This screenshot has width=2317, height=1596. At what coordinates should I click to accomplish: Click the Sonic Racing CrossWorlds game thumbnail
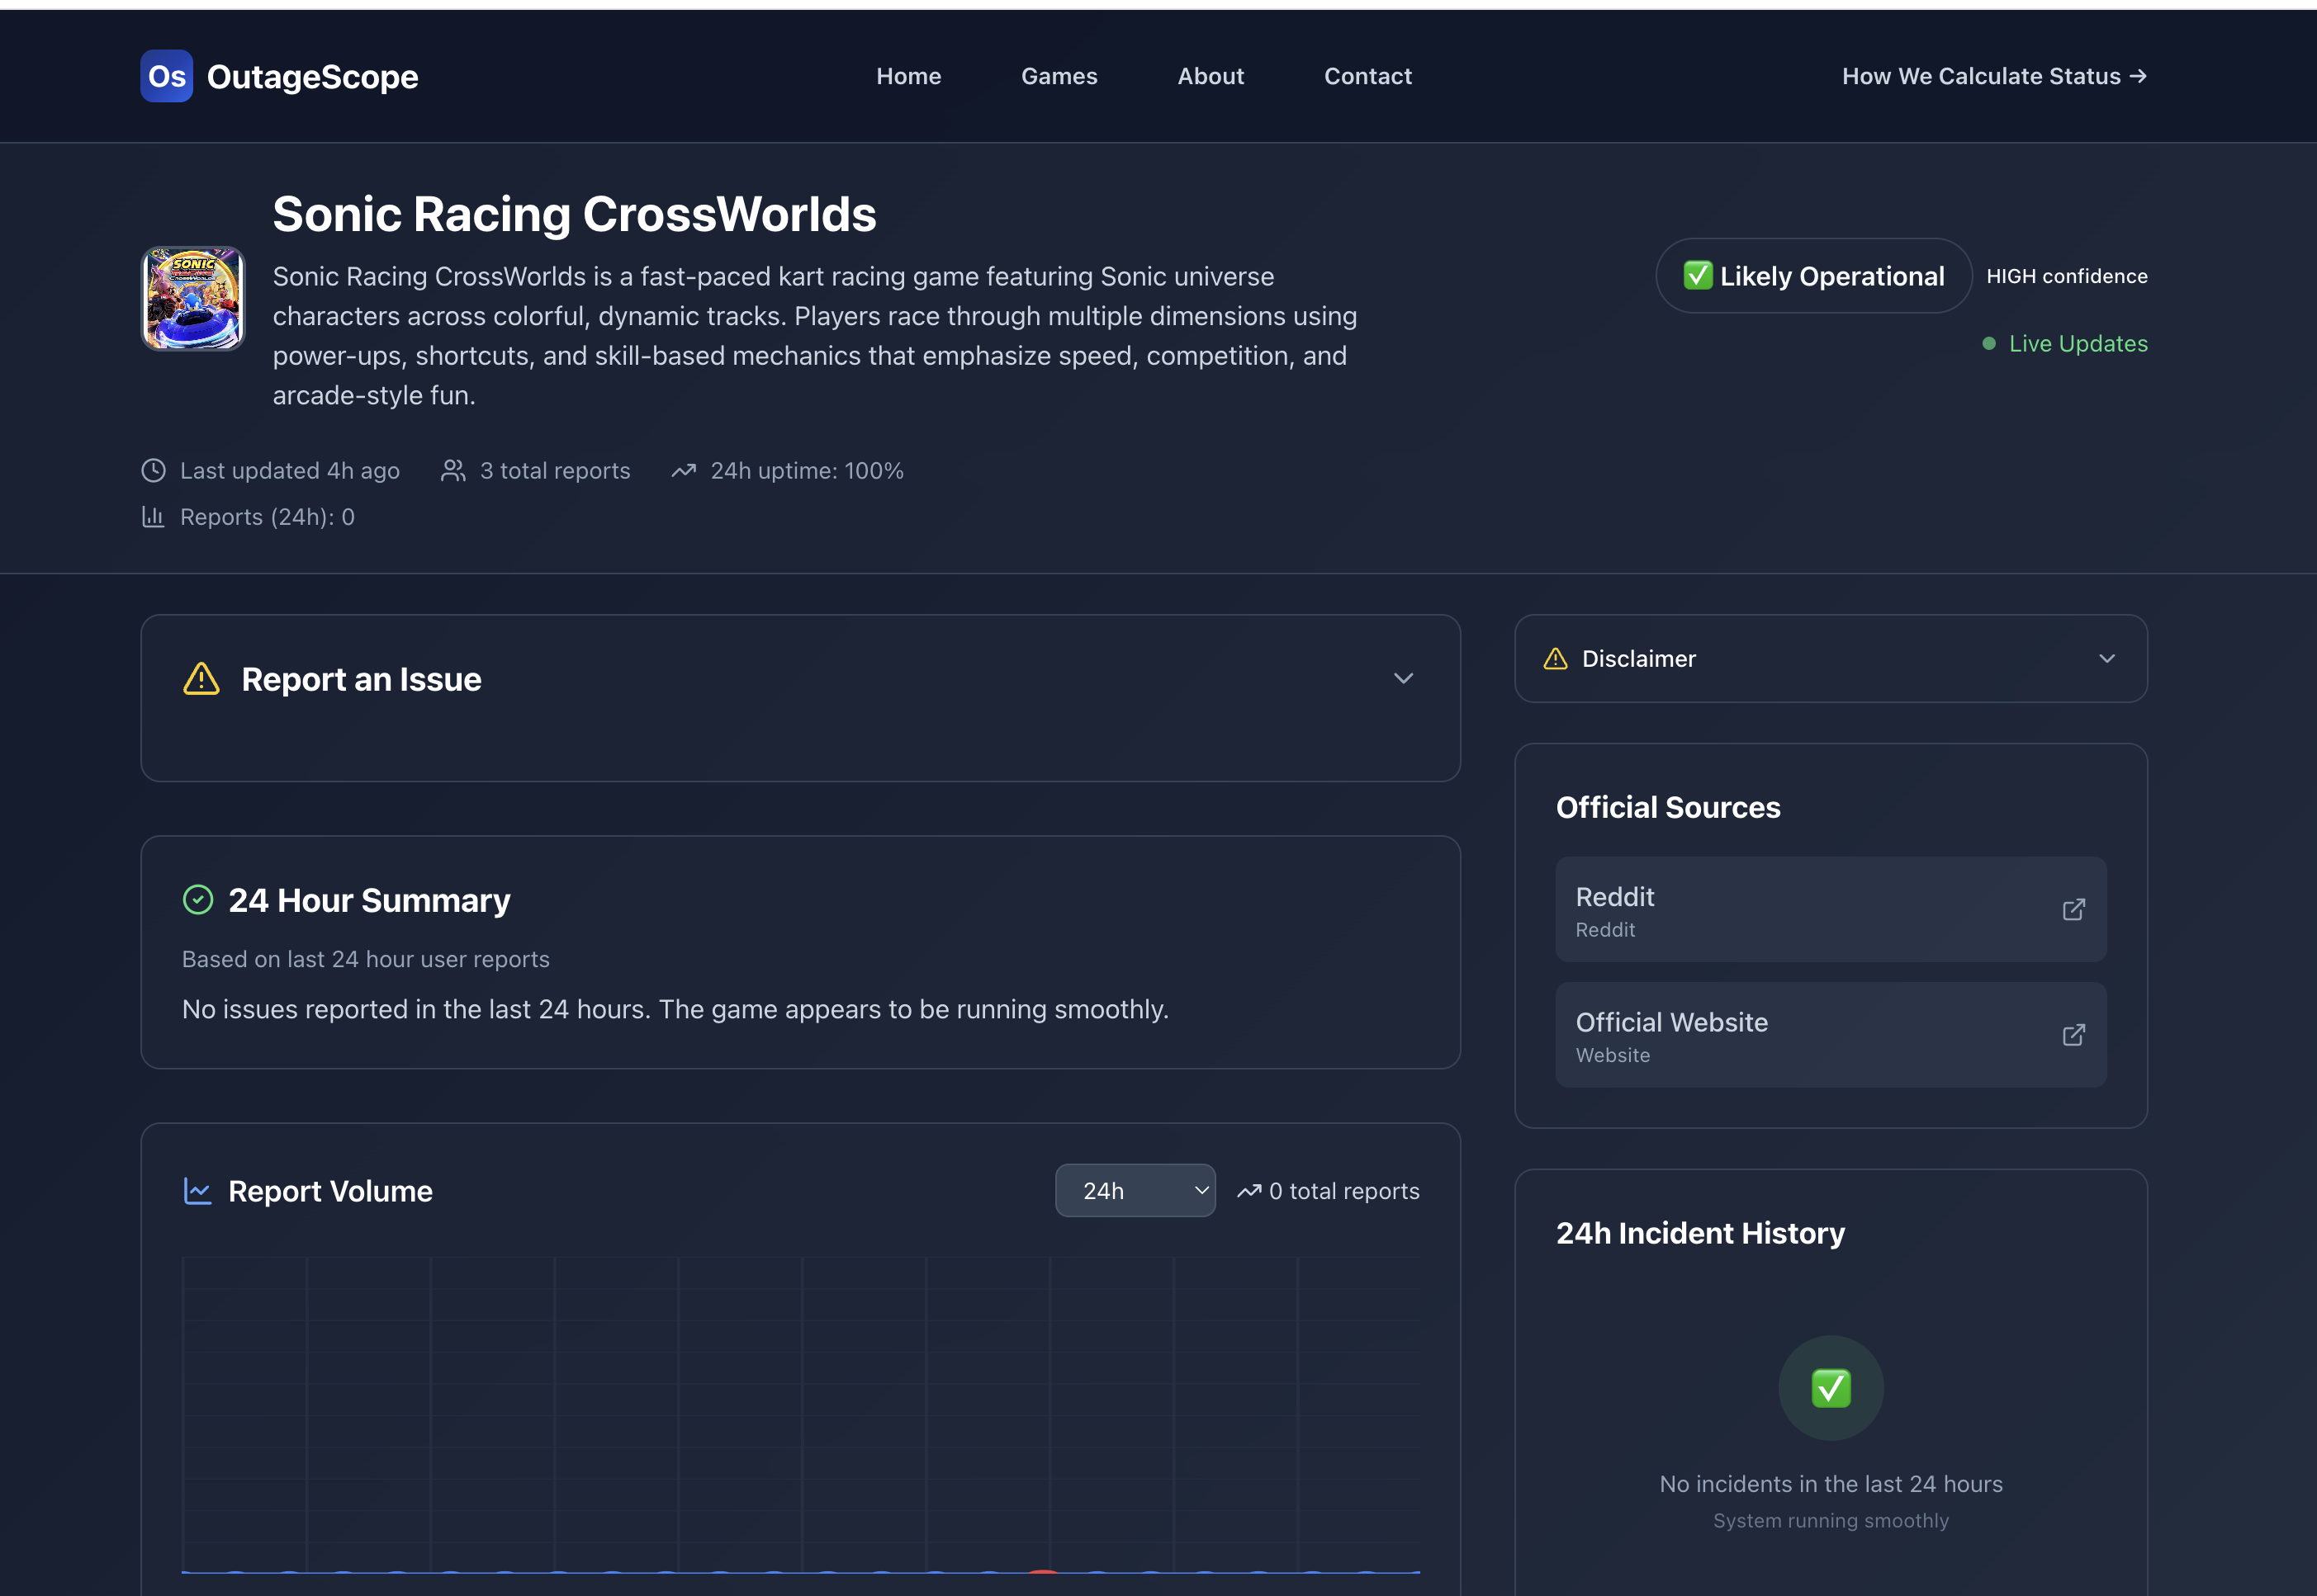[193, 298]
